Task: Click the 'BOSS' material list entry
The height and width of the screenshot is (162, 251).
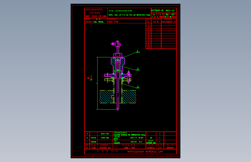Action: 116,139
